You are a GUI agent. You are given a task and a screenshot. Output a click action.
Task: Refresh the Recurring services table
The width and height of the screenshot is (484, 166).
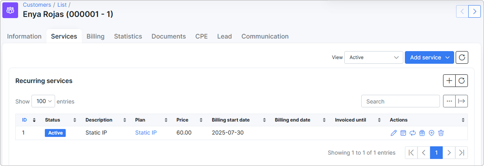[462, 81]
